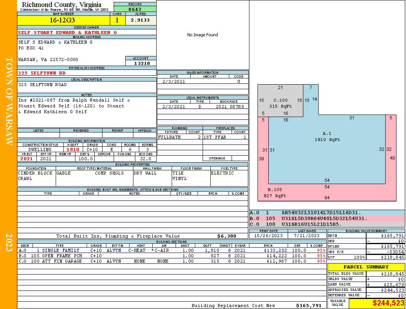Click the acres value 2.9133
The height and width of the screenshot is (309, 406).
click(x=140, y=20)
